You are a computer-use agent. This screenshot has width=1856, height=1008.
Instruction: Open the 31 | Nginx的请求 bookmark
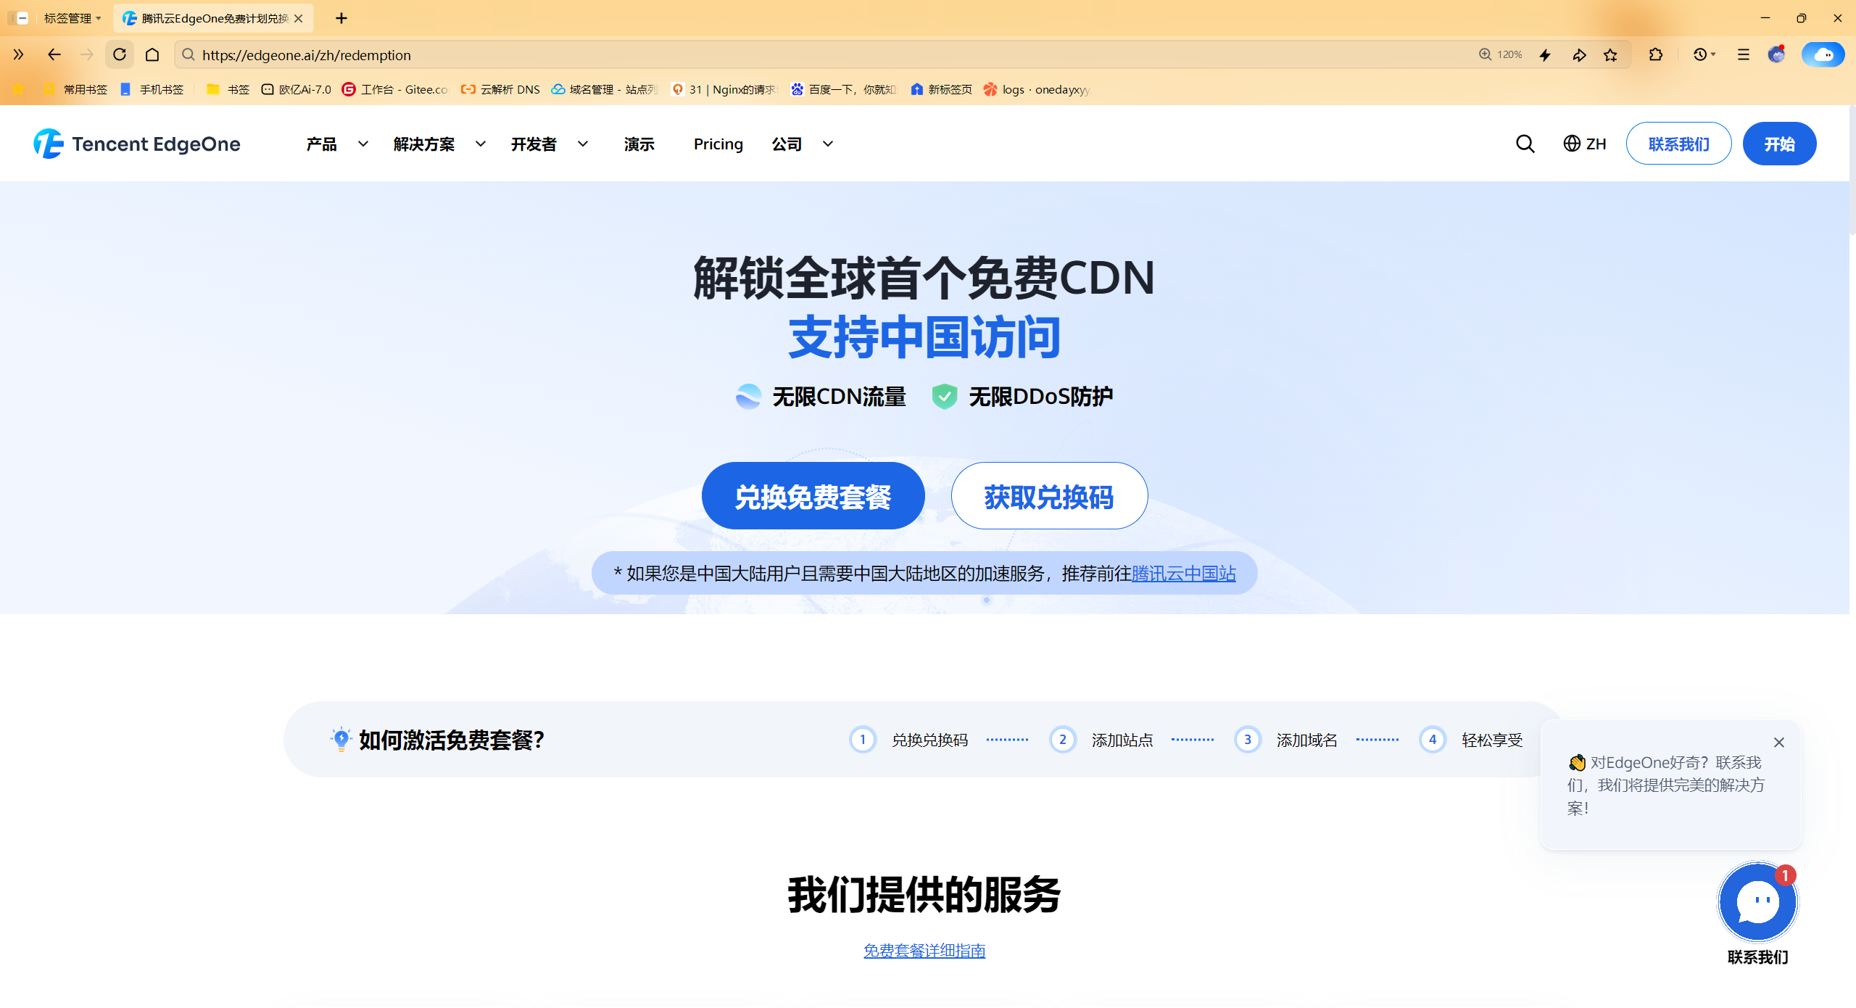(724, 89)
